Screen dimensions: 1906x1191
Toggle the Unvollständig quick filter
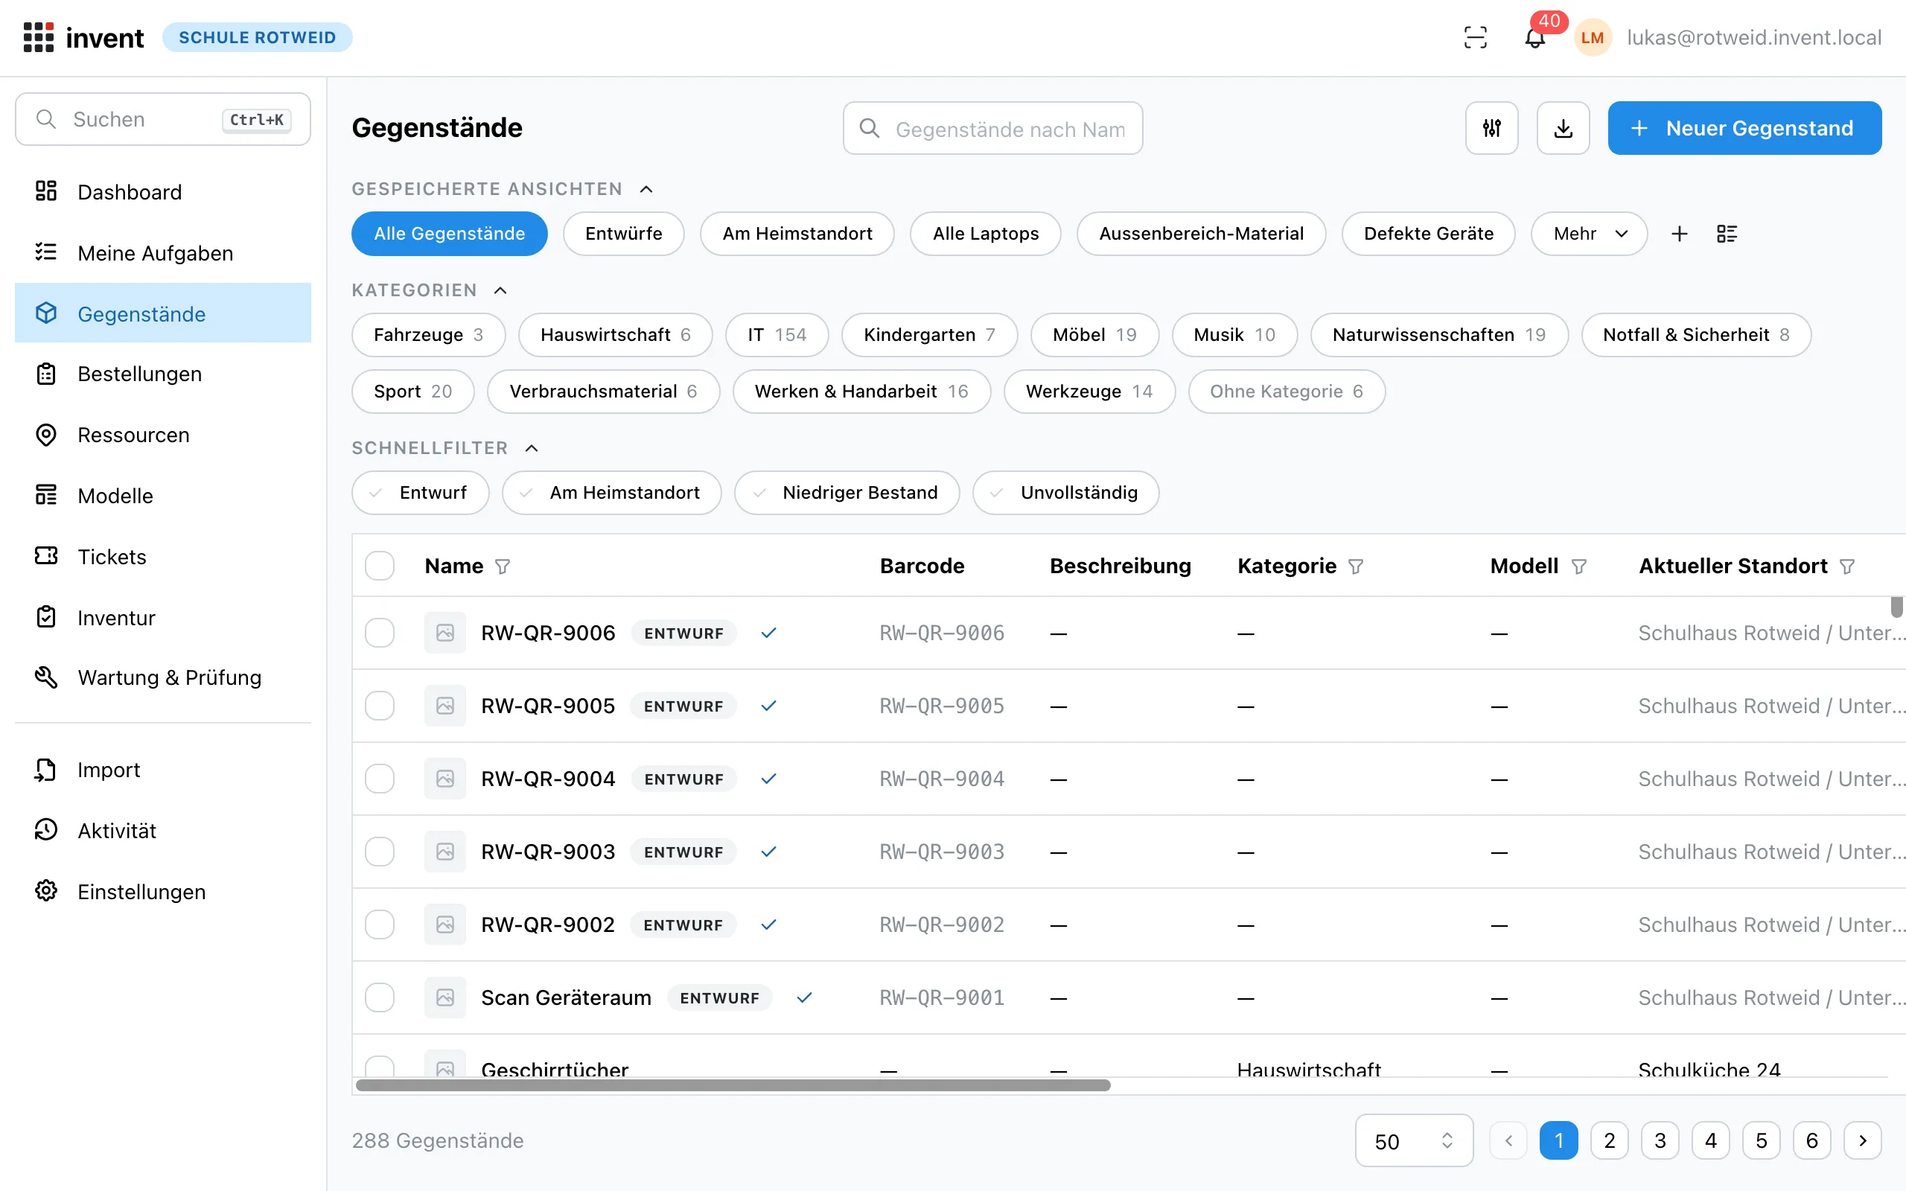tap(1065, 492)
